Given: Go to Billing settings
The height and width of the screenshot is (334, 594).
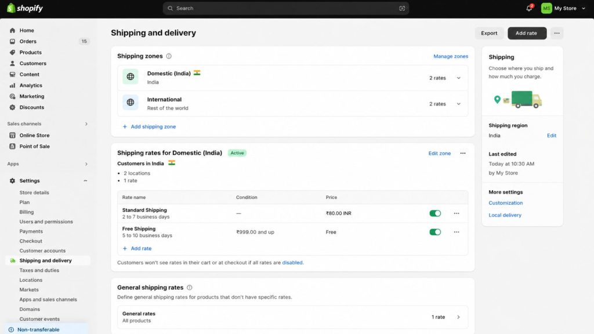Looking at the screenshot, I should [x=27, y=212].
